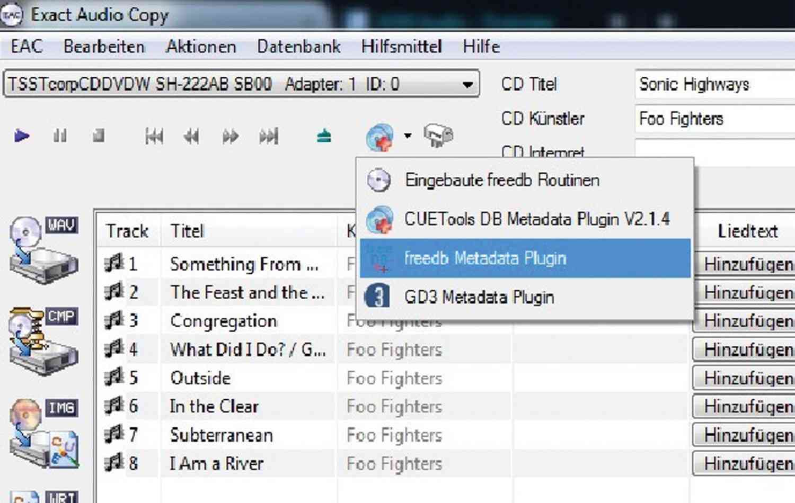Viewport: 795px width, 503px height.
Task: Click Hinzufügen for Outside
Action: pos(744,378)
